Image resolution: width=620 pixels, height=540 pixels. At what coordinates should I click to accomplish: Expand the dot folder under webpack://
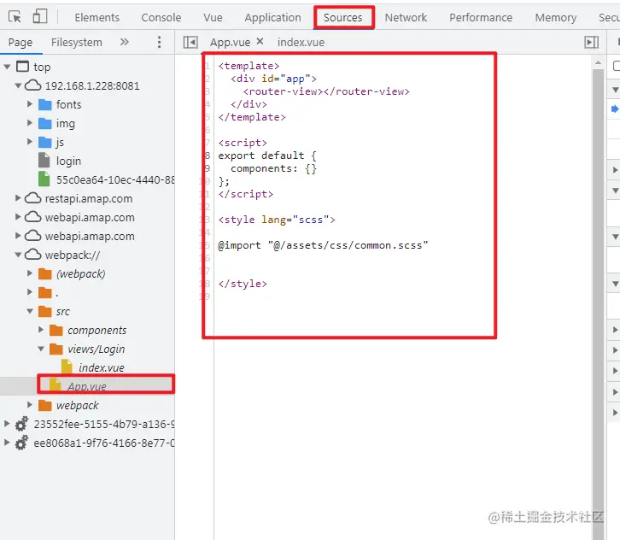pos(30,292)
